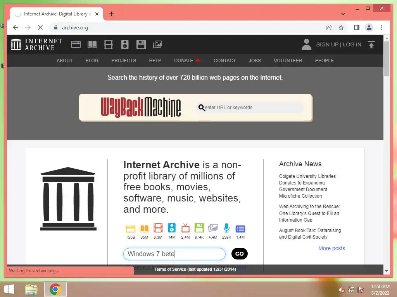Open the Web section icon in top navigation

76,44
